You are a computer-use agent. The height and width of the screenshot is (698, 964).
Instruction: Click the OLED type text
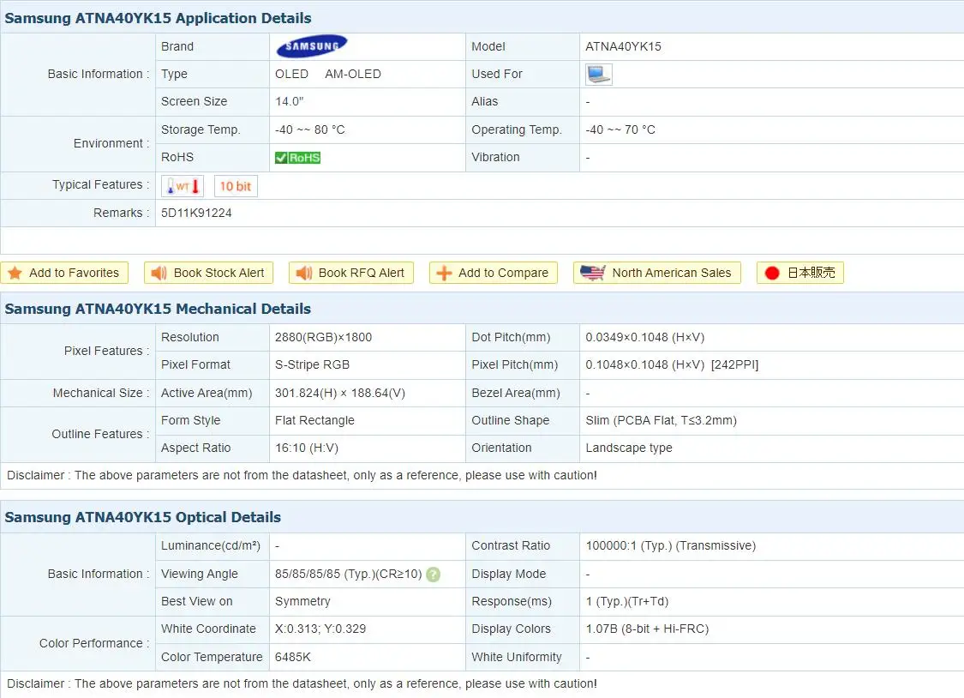point(291,75)
